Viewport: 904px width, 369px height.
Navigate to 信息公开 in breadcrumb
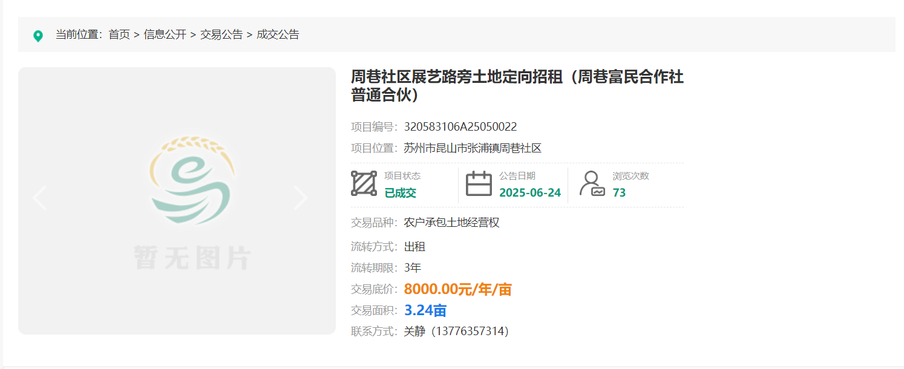(165, 35)
